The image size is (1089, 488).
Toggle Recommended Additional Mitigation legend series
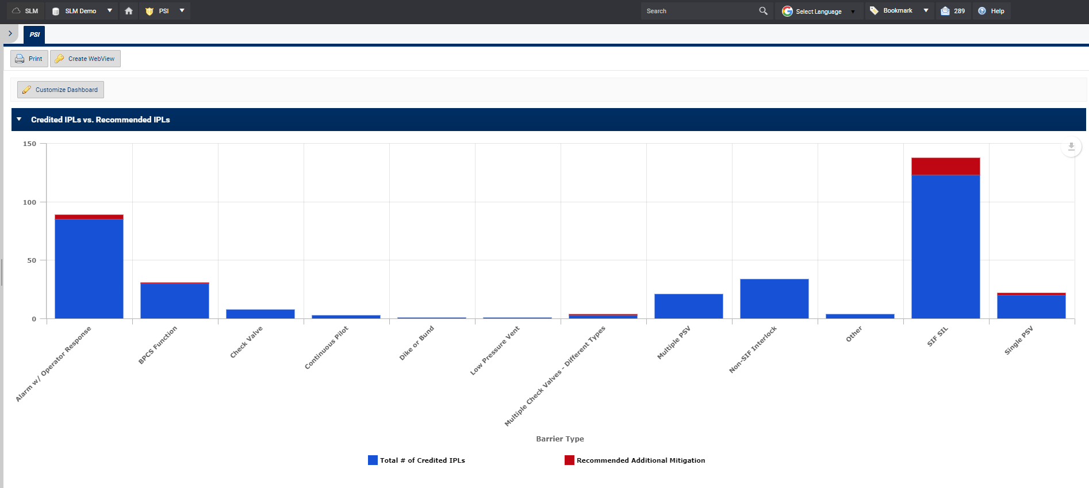(569, 460)
